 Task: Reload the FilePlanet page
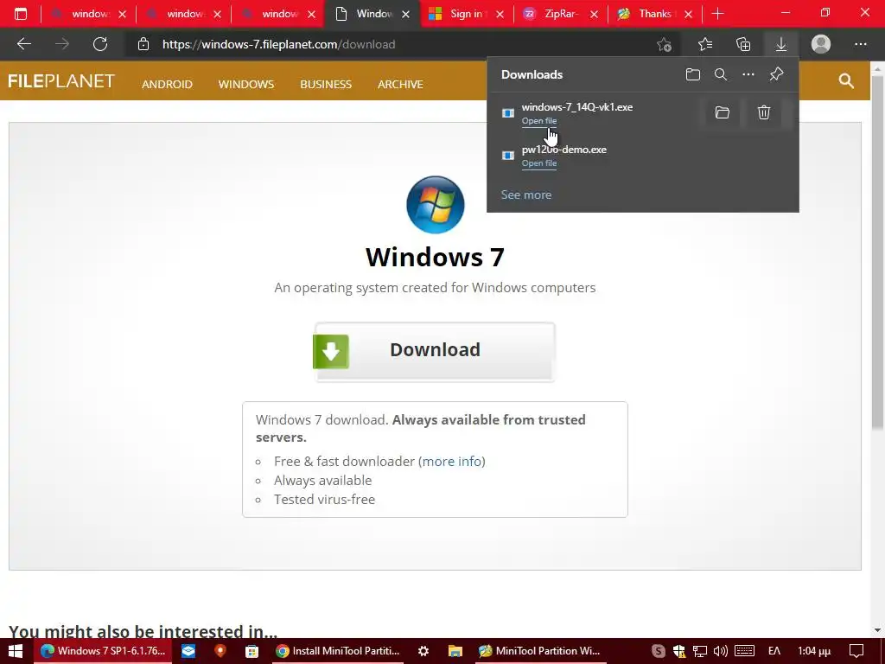[x=100, y=44]
